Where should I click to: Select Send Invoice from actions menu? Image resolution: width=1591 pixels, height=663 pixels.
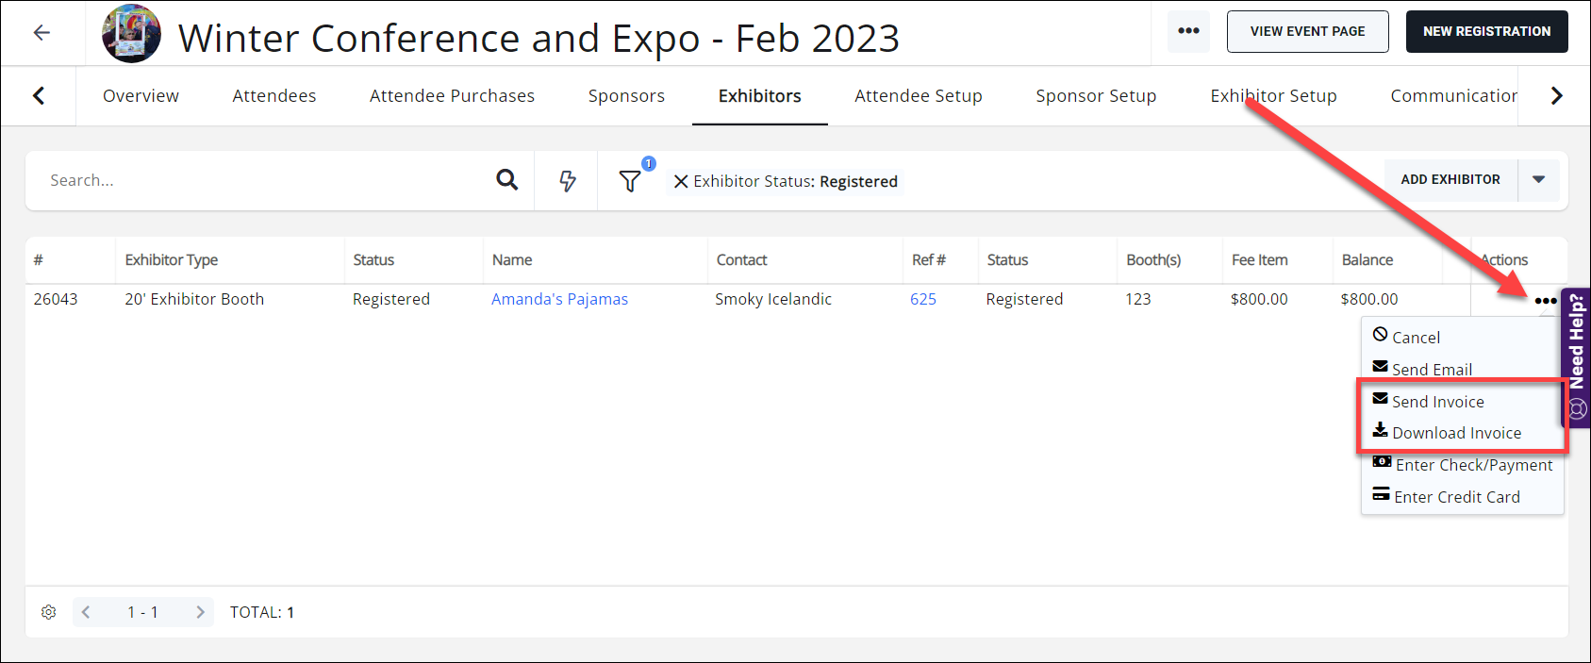tap(1437, 402)
